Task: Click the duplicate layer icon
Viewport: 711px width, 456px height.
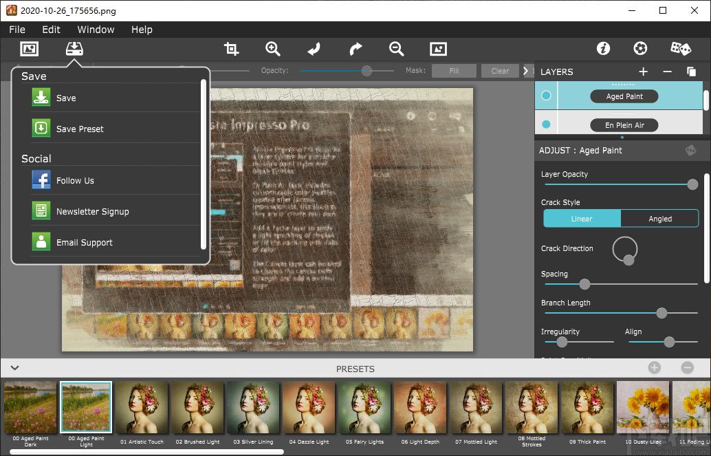Action: 691,72
